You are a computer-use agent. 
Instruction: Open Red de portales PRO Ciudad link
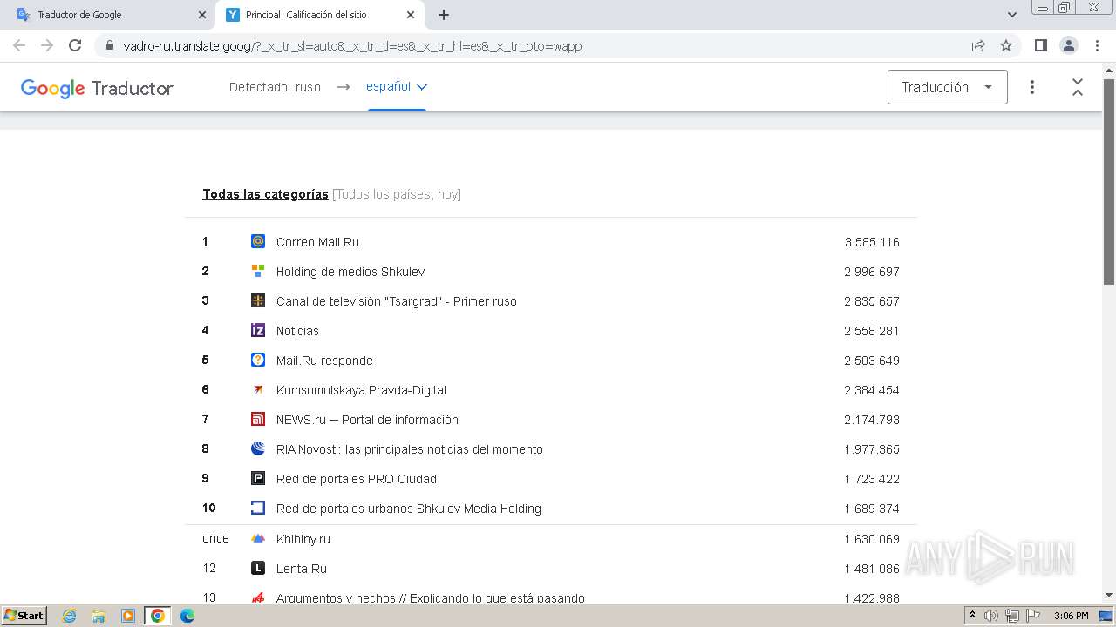(x=357, y=479)
